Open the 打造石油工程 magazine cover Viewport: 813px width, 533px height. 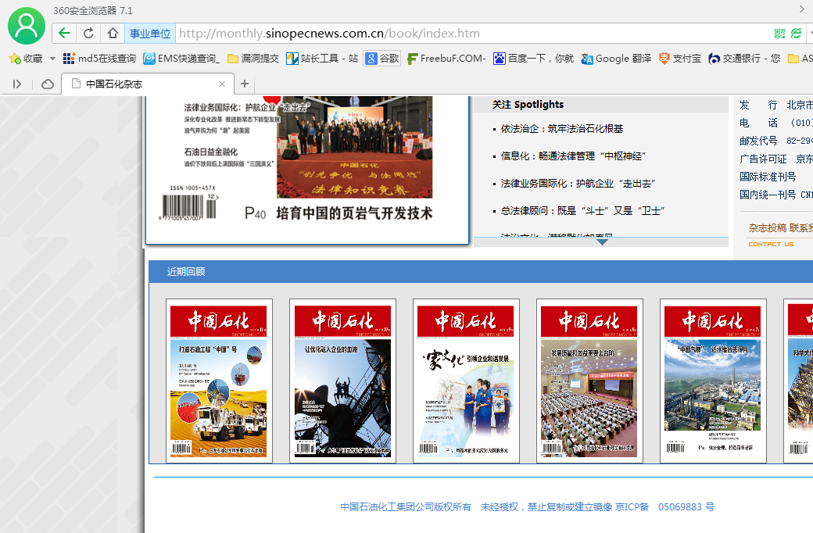point(219,381)
